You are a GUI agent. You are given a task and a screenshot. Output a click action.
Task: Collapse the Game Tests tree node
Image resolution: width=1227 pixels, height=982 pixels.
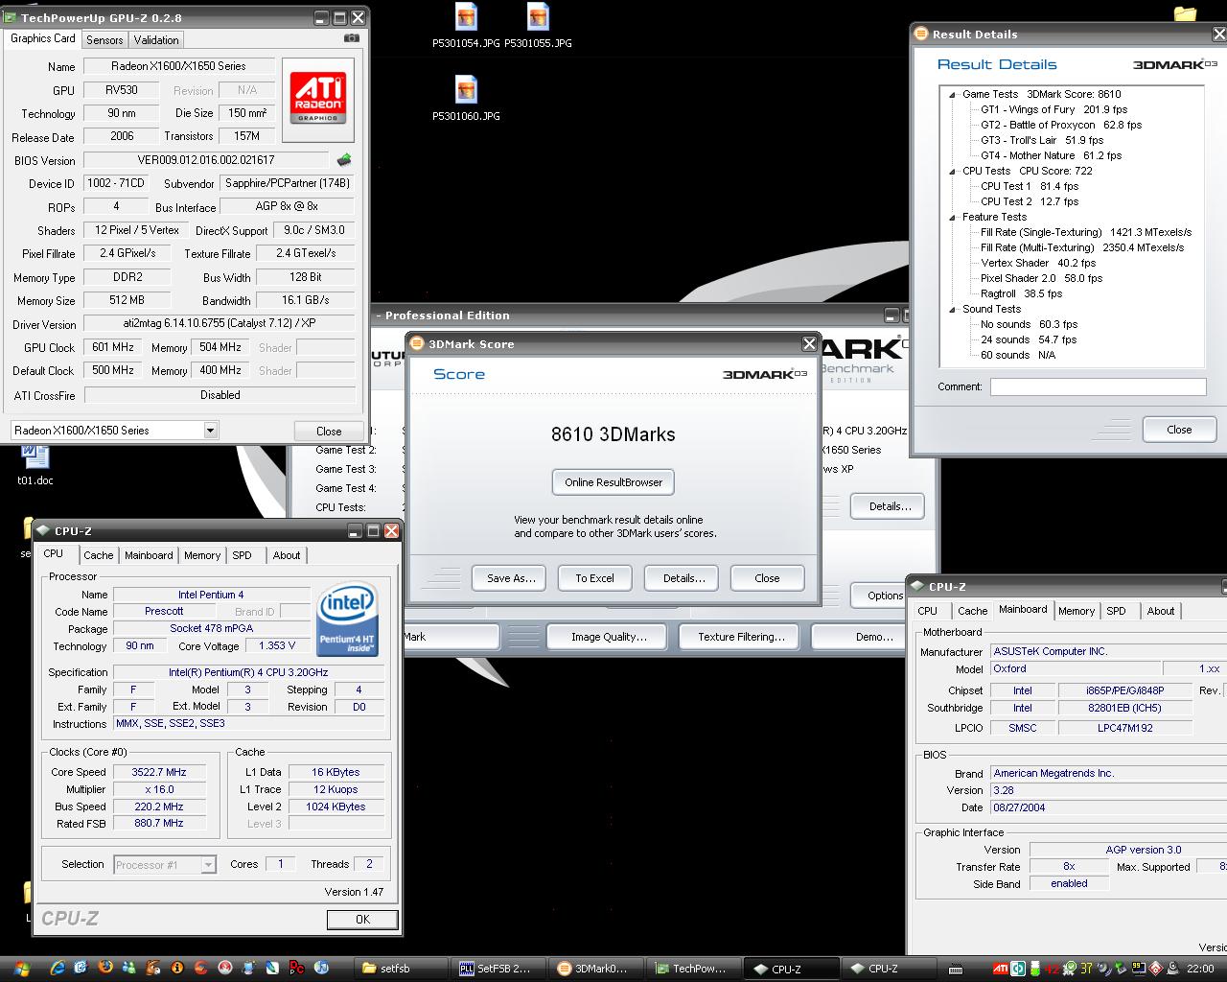click(x=952, y=94)
